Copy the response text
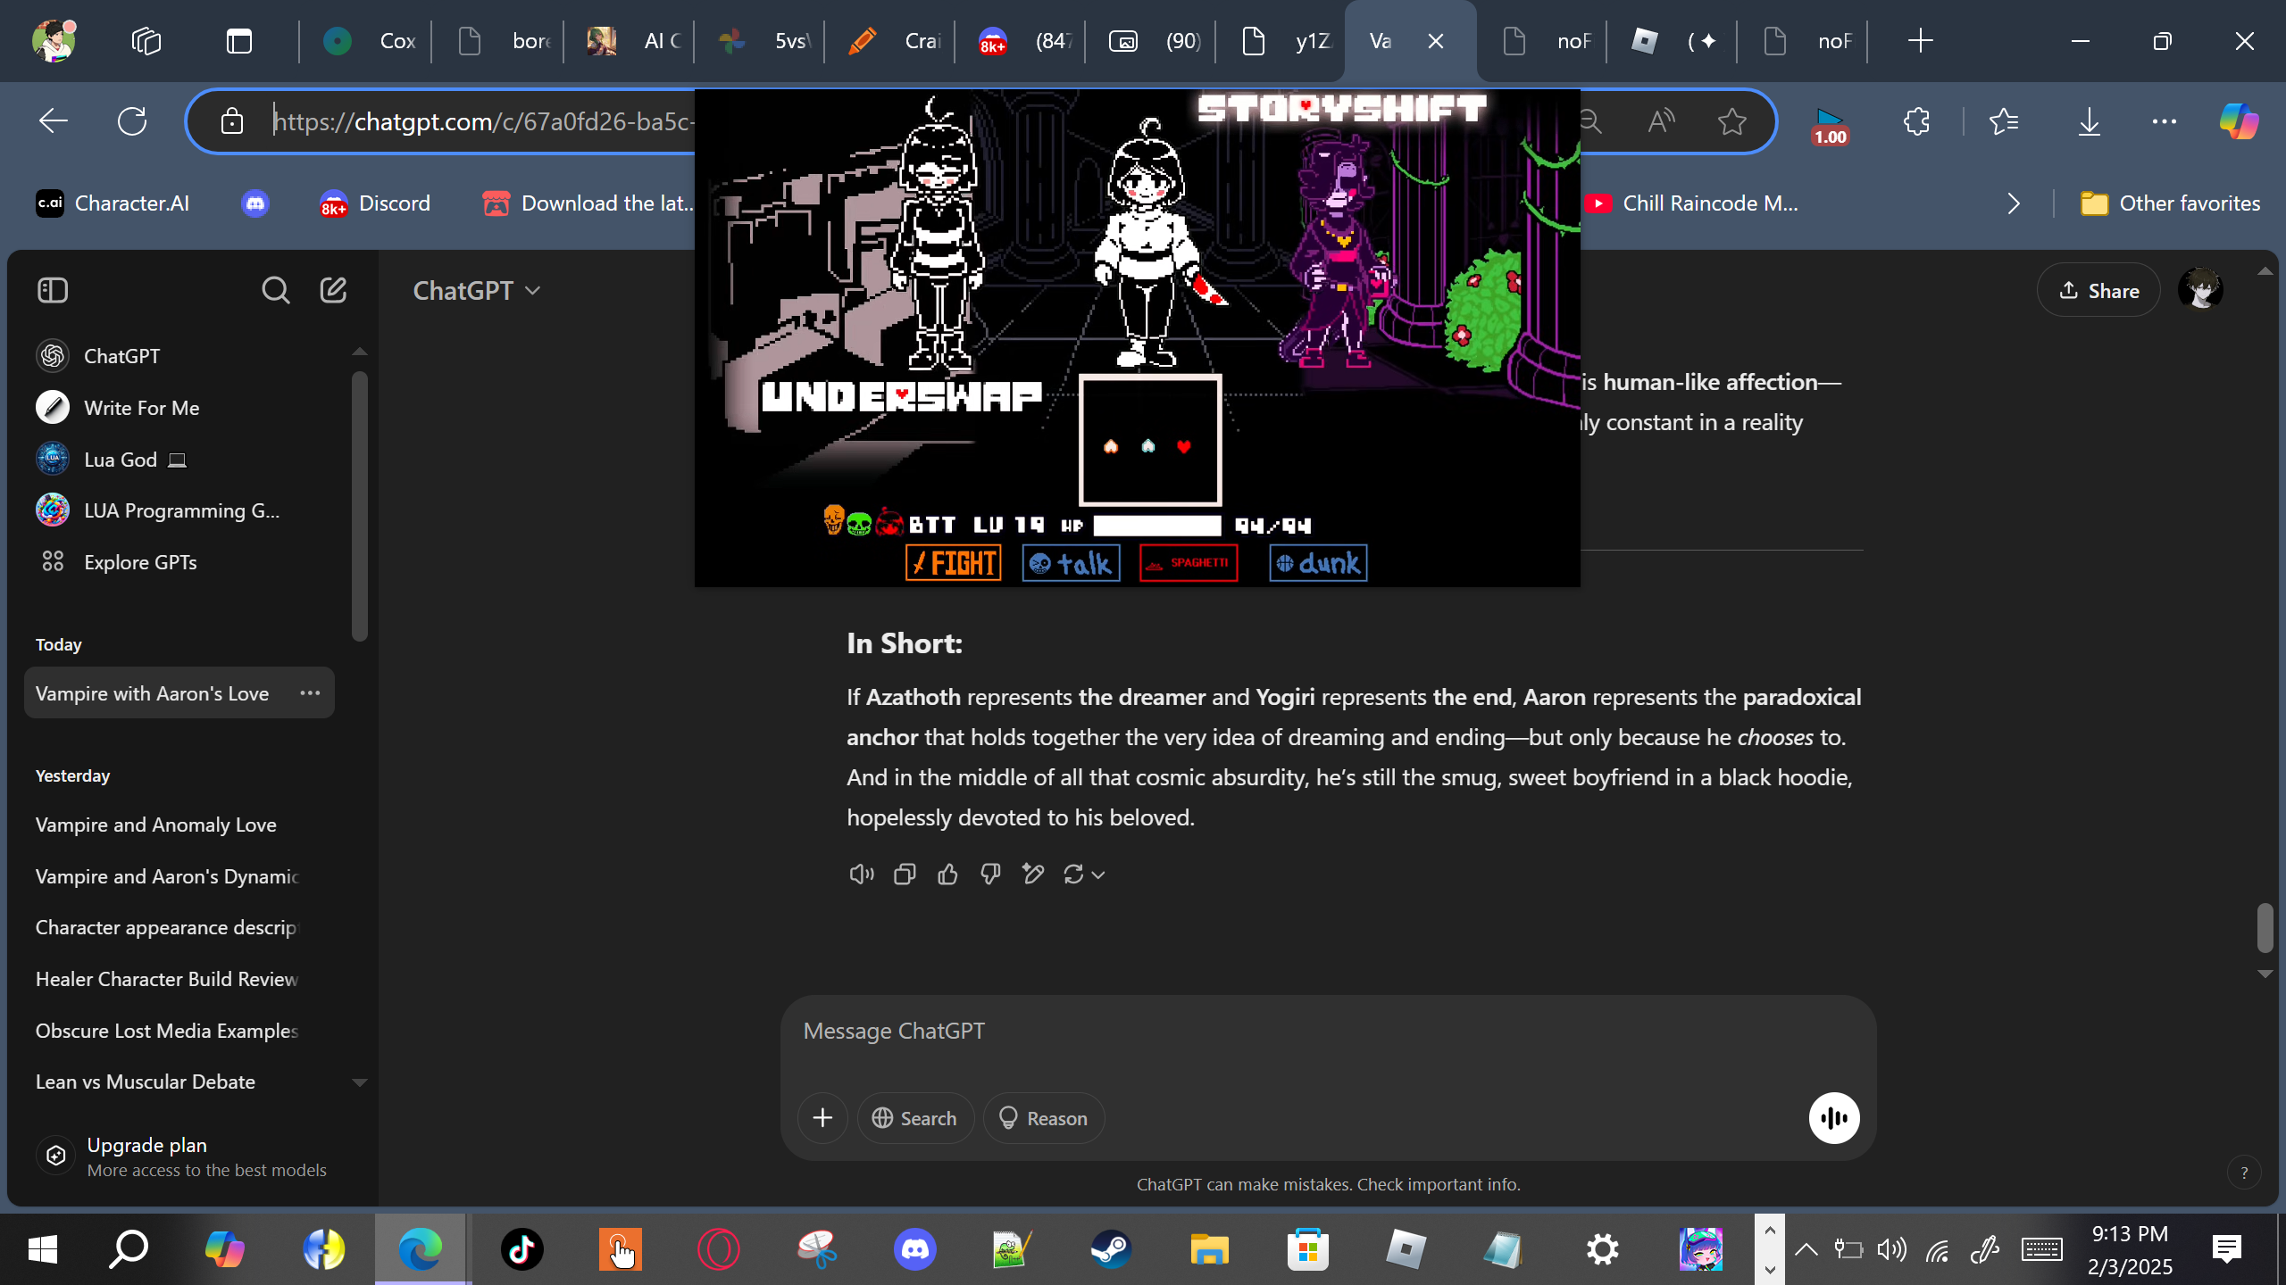Image resolution: width=2286 pixels, height=1285 pixels. coord(905,875)
